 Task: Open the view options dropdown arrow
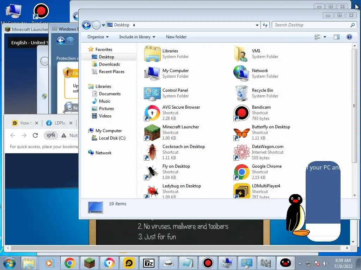[x=325, y=37]
